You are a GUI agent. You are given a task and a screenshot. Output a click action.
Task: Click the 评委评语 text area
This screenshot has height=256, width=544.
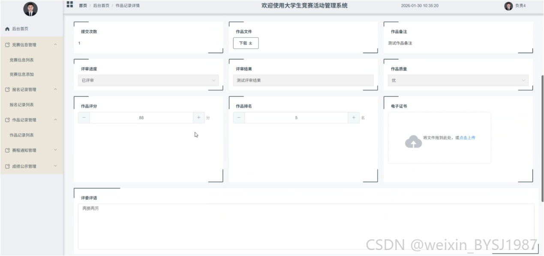[306, 226]
